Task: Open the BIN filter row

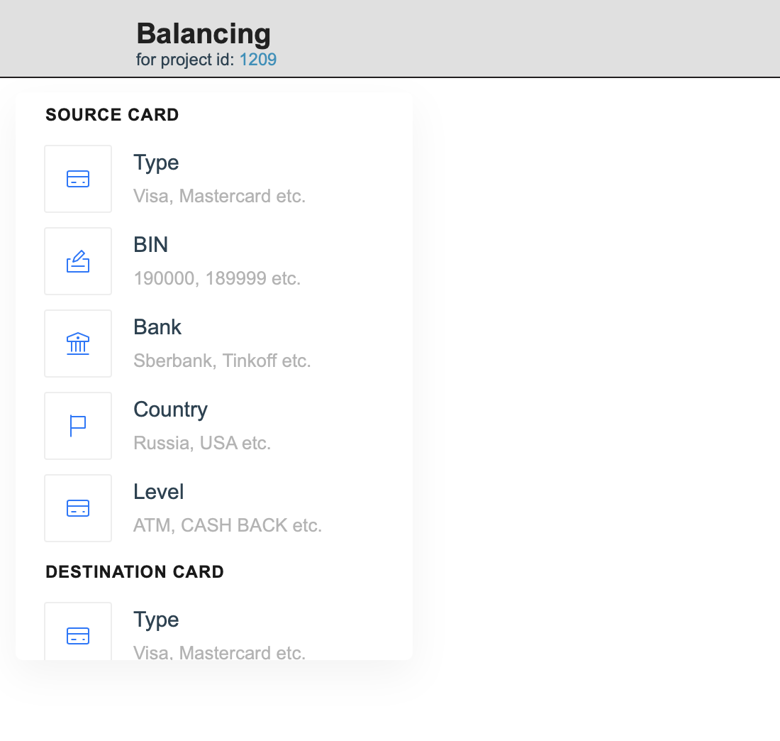Action: [x=213, y=261]
